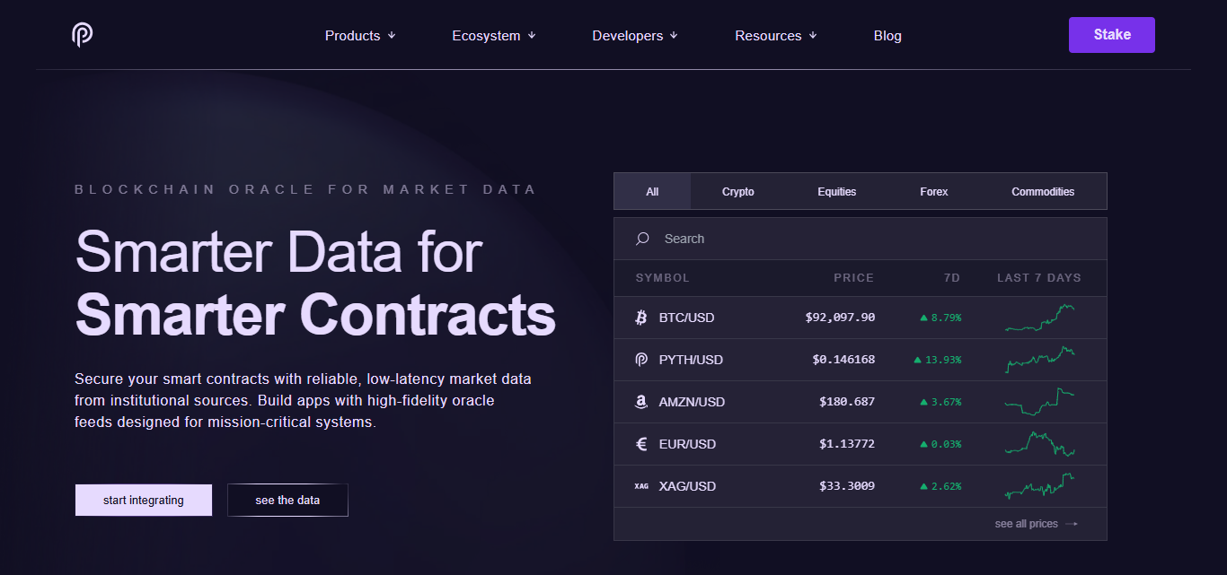Click the purple Stake button
Screen dimensions: 1227x575
tap(1112, 35)
